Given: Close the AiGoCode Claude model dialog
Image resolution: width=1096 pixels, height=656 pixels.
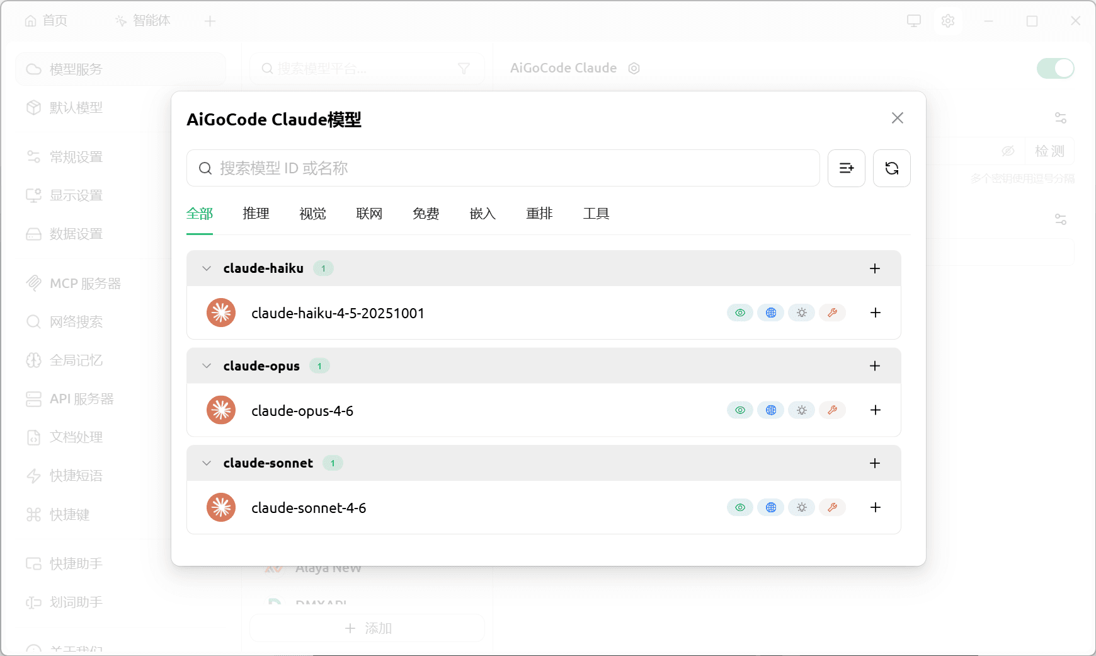Looking at the screenshot, I should pos(898,118).
